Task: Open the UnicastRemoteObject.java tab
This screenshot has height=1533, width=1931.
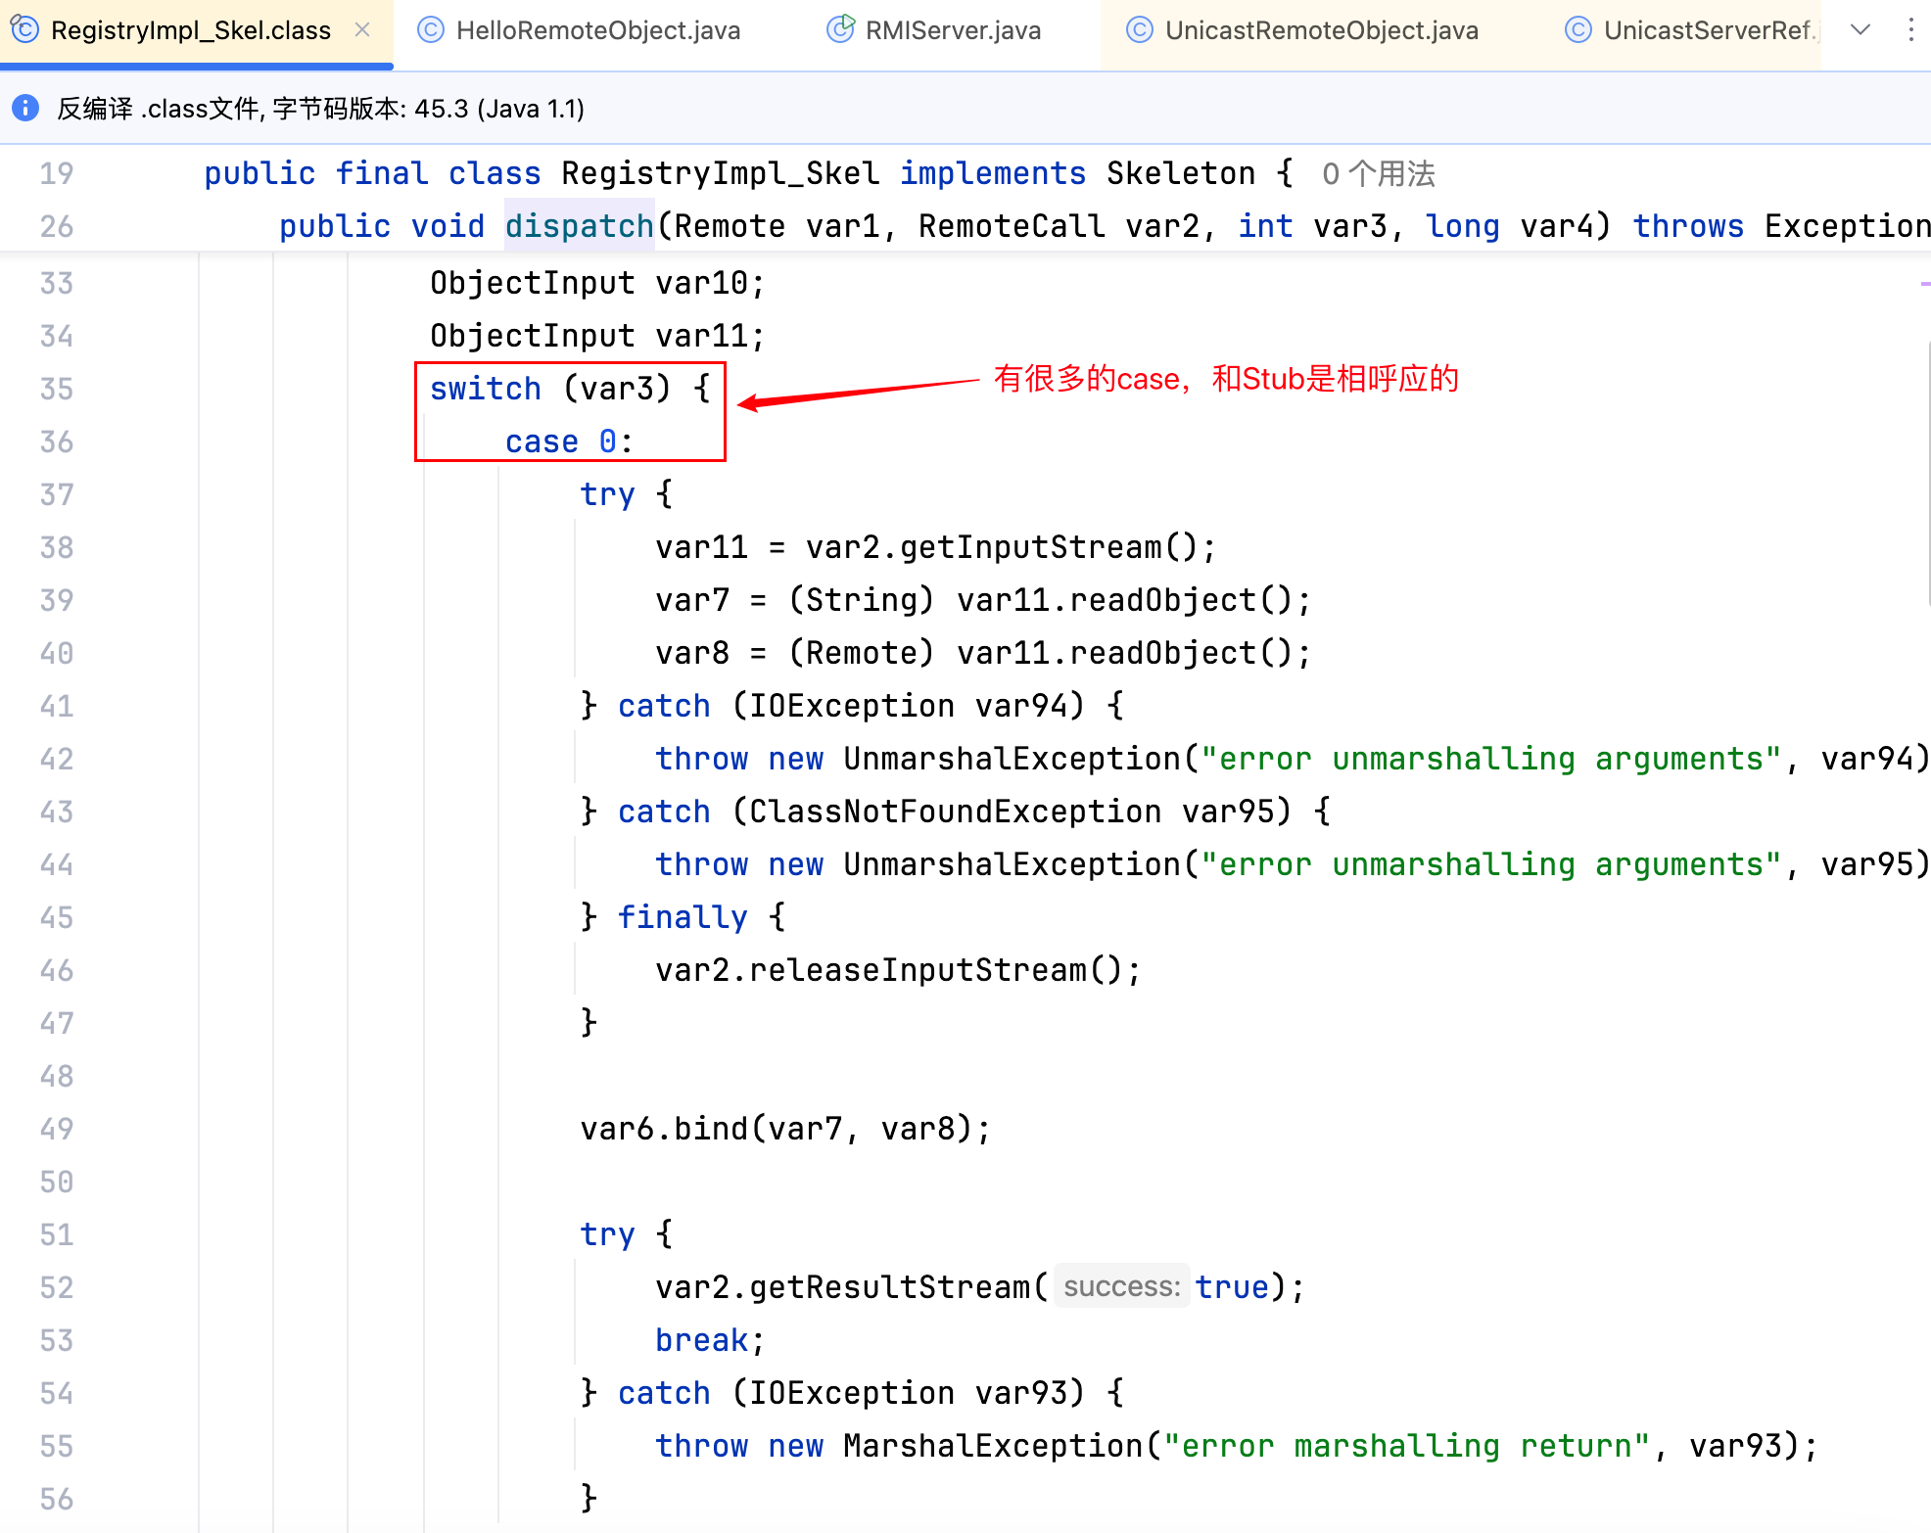Action: tap(1321, 30)
